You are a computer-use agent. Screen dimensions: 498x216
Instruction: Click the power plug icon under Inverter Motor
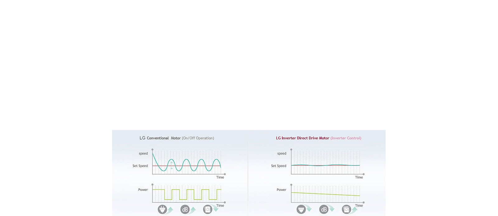click(301, 209)
